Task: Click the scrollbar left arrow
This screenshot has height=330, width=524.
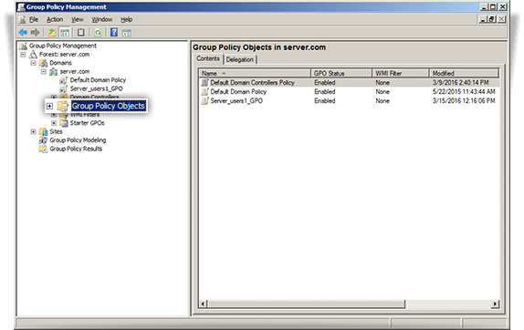Action: [204, 304]
